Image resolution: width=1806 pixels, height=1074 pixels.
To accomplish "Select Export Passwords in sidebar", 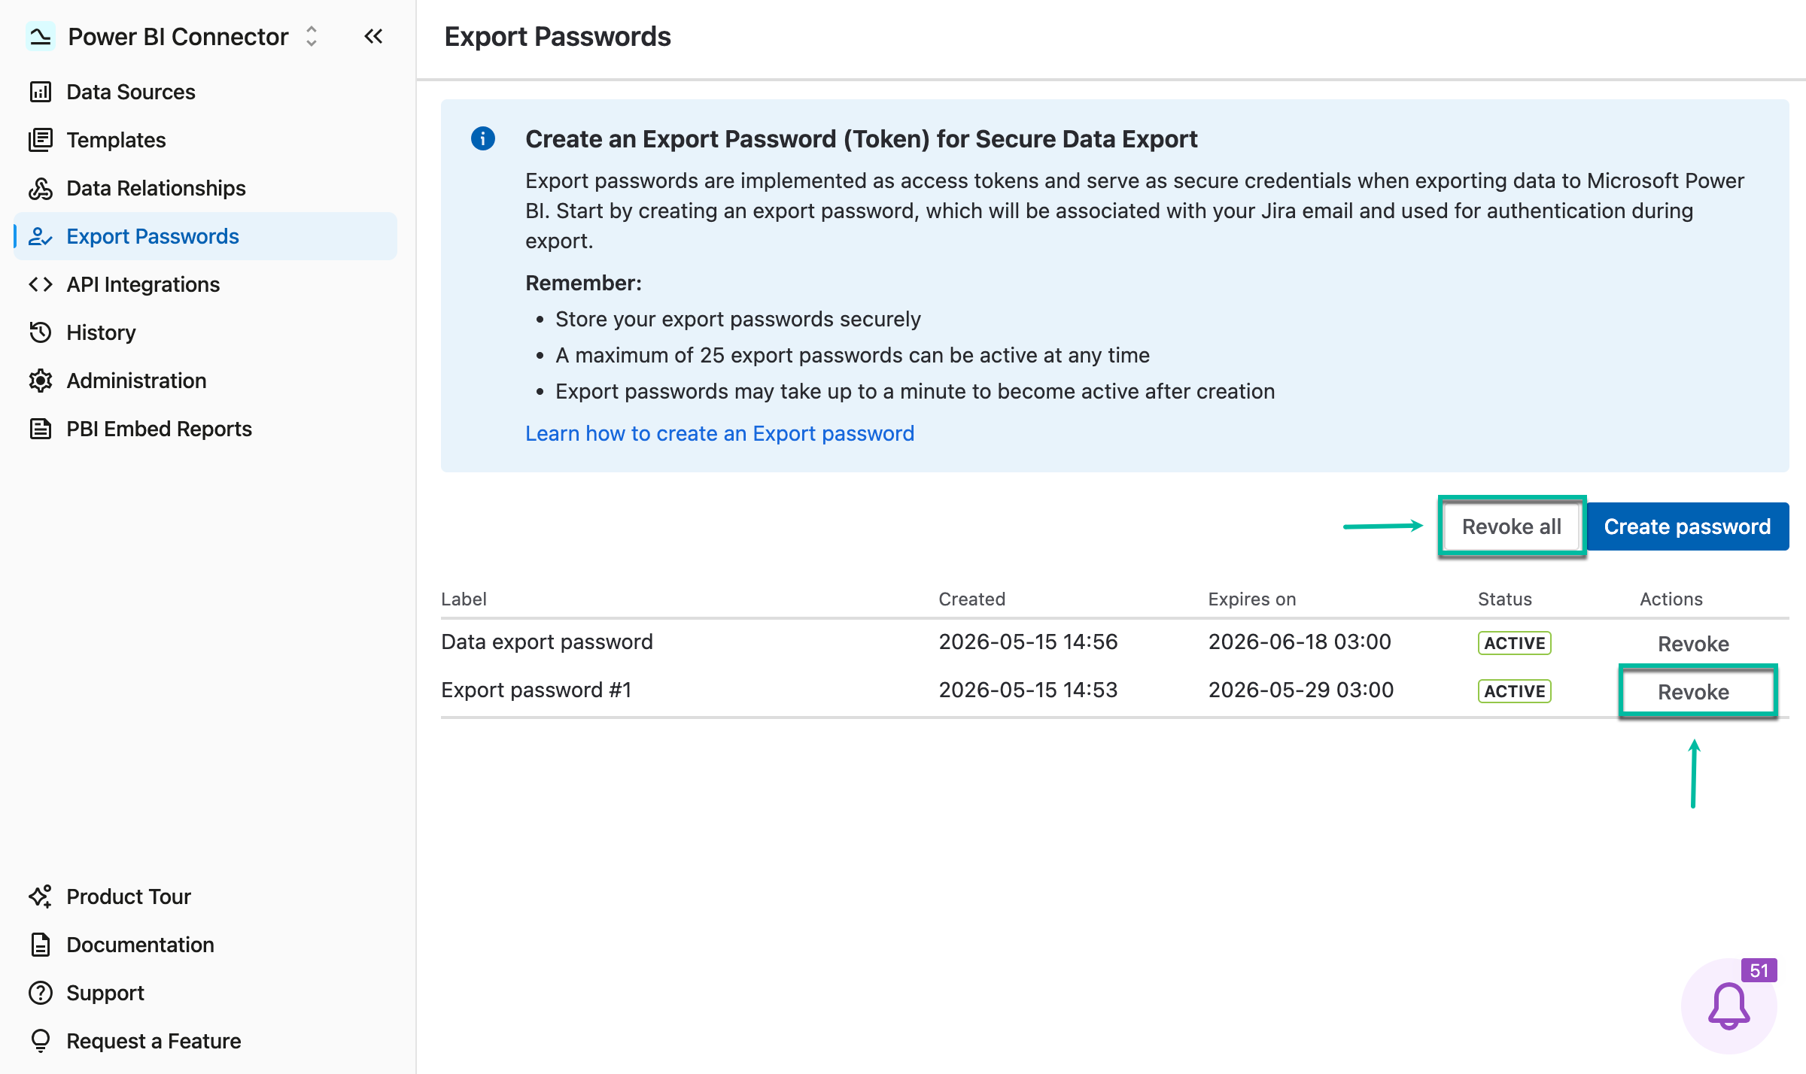I will point(205,236).
